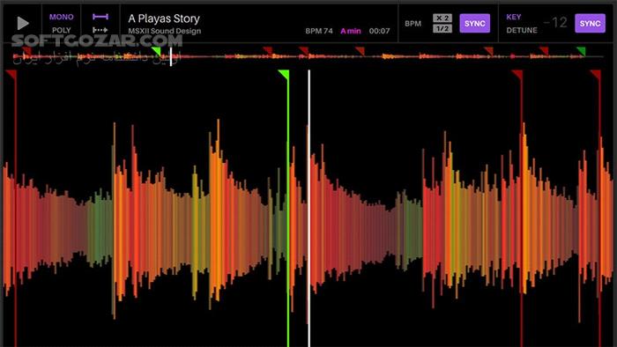
Task: Halve the tempo with 1/2
Action: coord(442,29)
